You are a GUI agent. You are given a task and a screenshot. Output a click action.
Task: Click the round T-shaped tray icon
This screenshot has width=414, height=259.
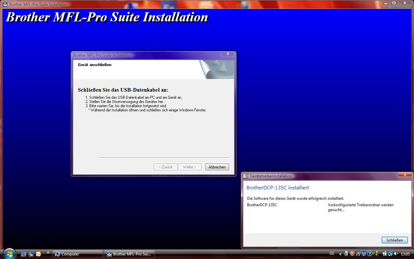coord(369,254)
